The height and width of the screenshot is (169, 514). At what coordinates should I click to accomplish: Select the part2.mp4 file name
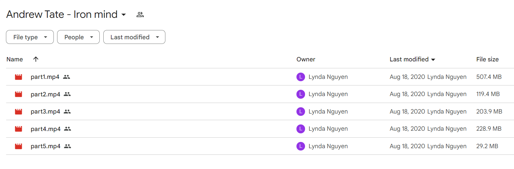pos(46,94)
